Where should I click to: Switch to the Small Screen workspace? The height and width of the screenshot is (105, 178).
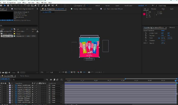pyautogui.click(x=128, y=6)
